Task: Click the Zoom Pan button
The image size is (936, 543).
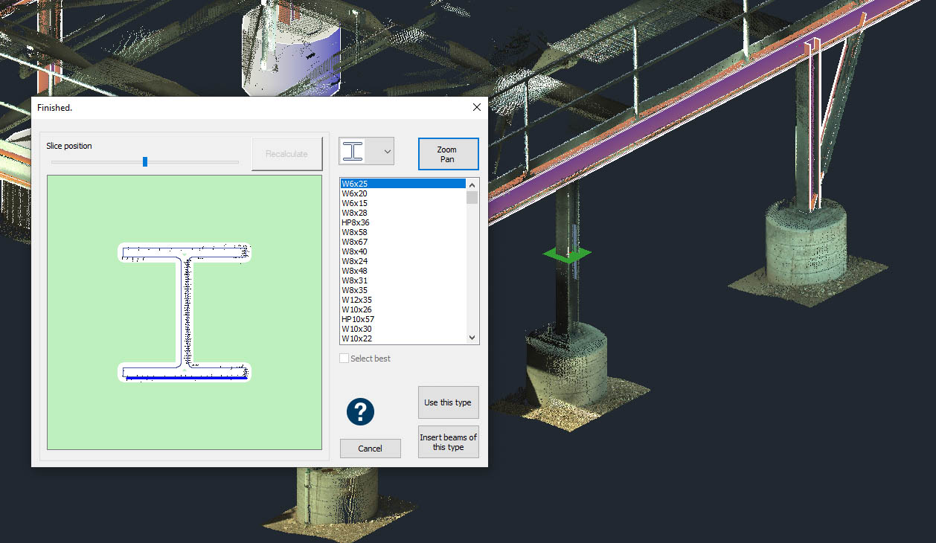Action: pyautogui.click(x=448, y=154)
